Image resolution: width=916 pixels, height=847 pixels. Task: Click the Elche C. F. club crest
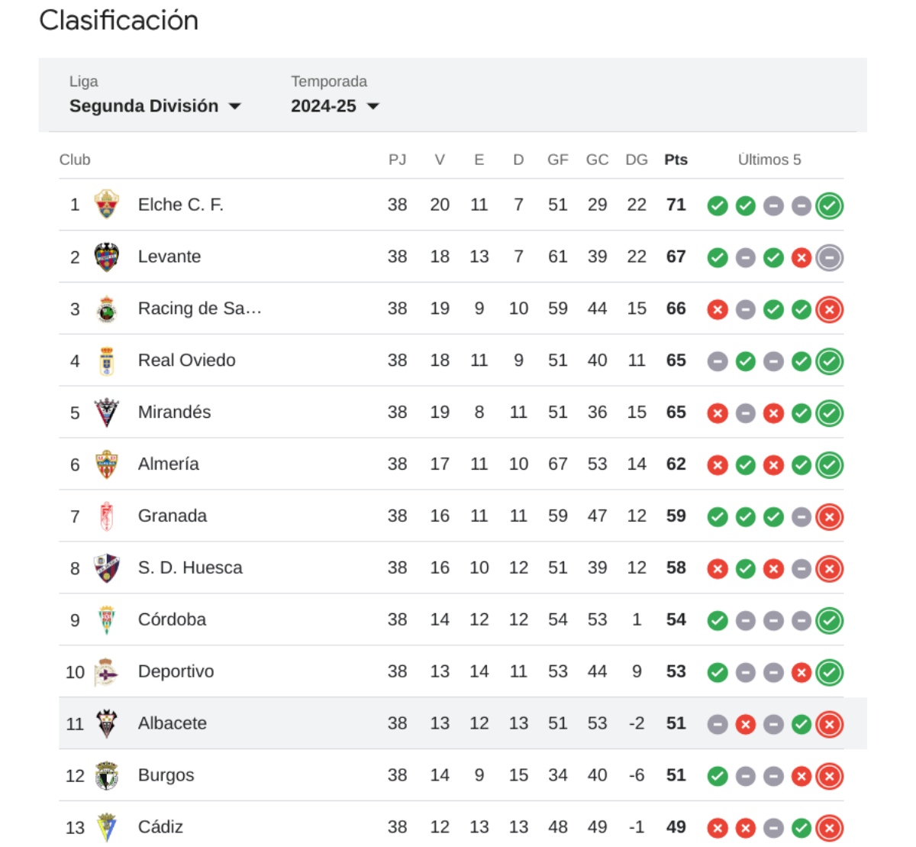(107, 205)
